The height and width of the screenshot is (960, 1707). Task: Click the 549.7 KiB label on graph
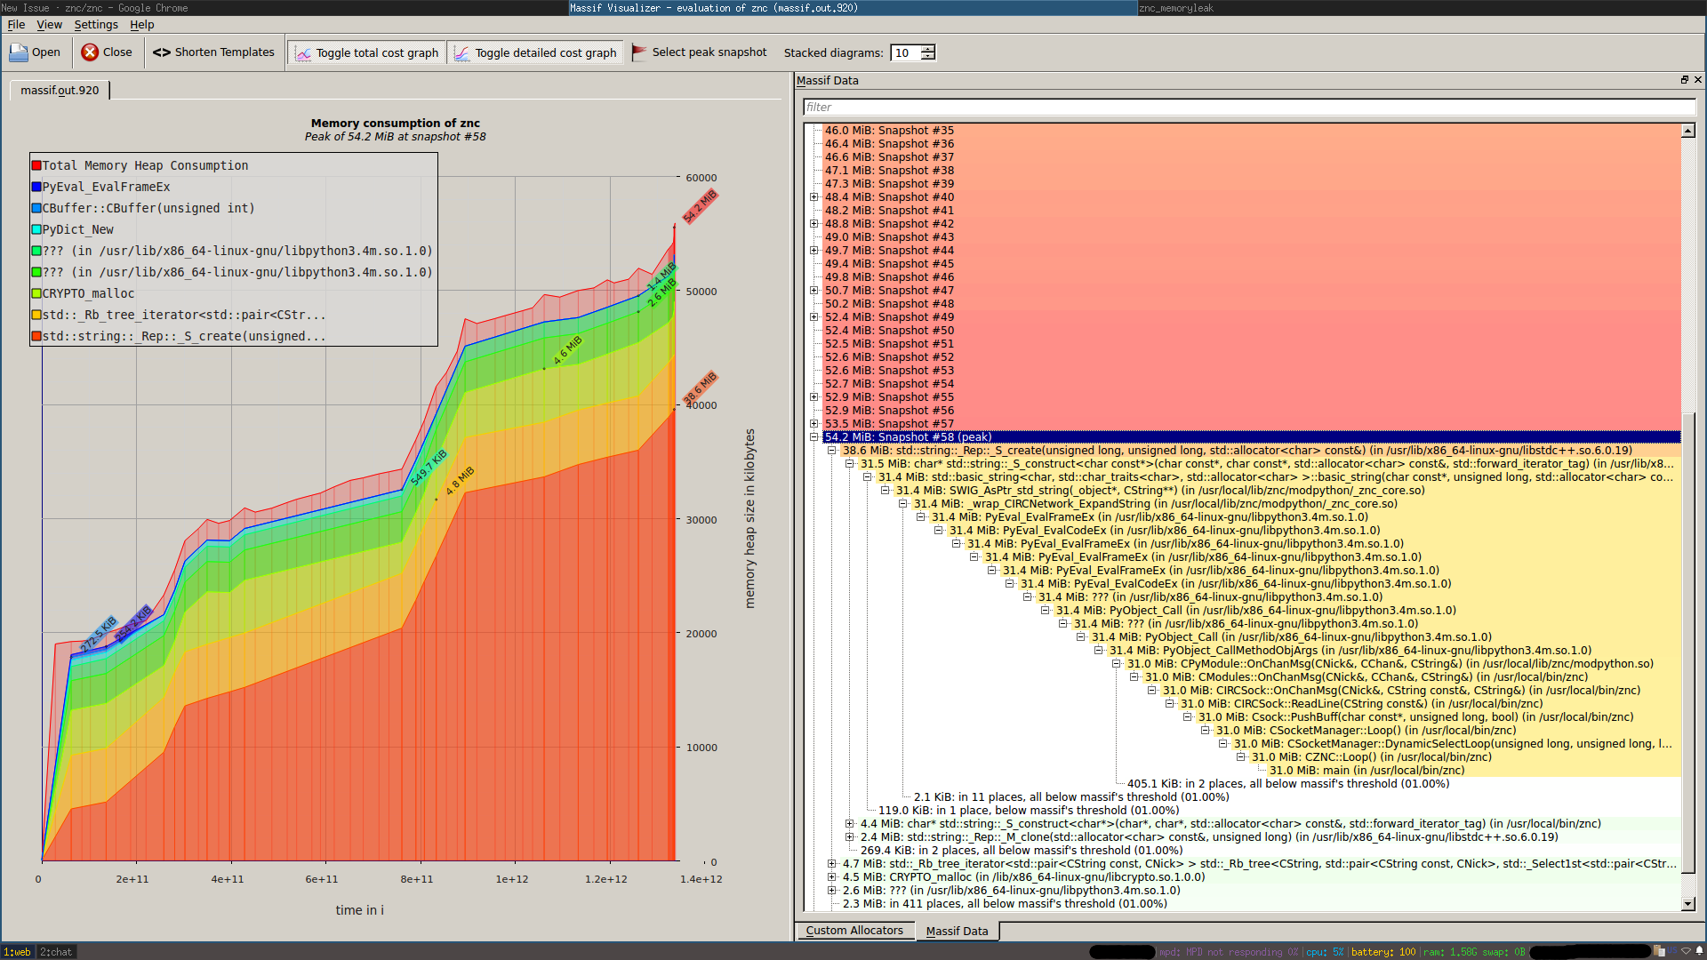(x=429, y=468)
